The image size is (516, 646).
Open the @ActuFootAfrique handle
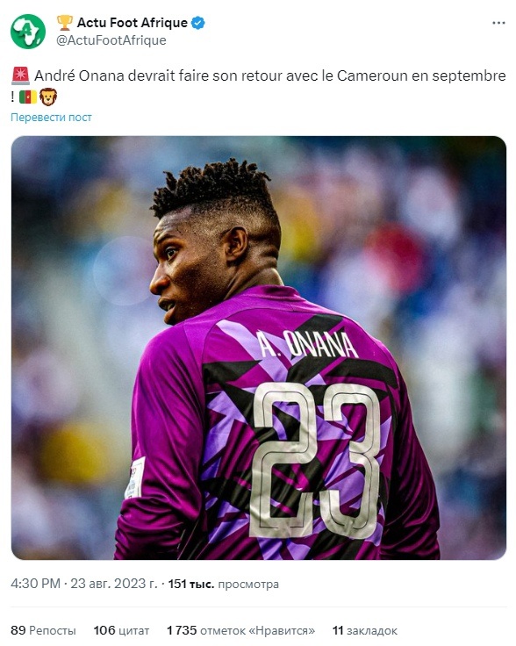111,40
